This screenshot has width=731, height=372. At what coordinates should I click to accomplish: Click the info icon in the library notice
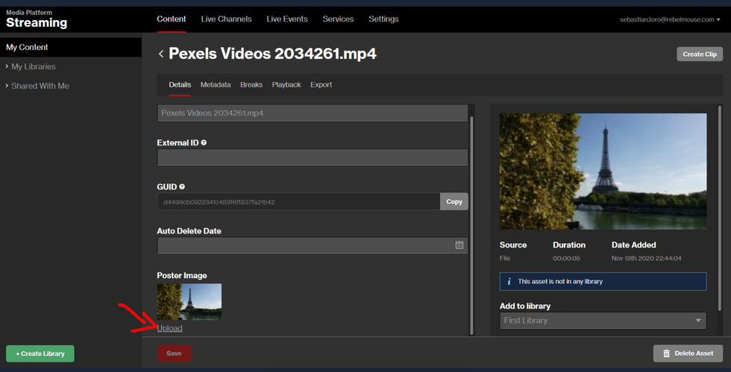509,281
